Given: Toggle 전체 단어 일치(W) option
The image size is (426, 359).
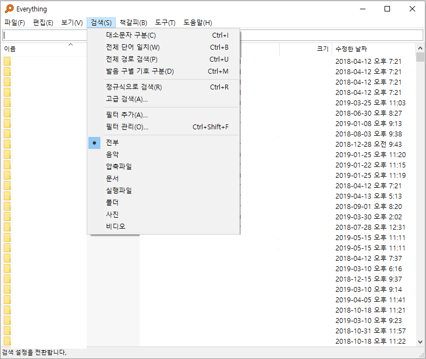Looking at the screenshot, I should tap(164, 47).
